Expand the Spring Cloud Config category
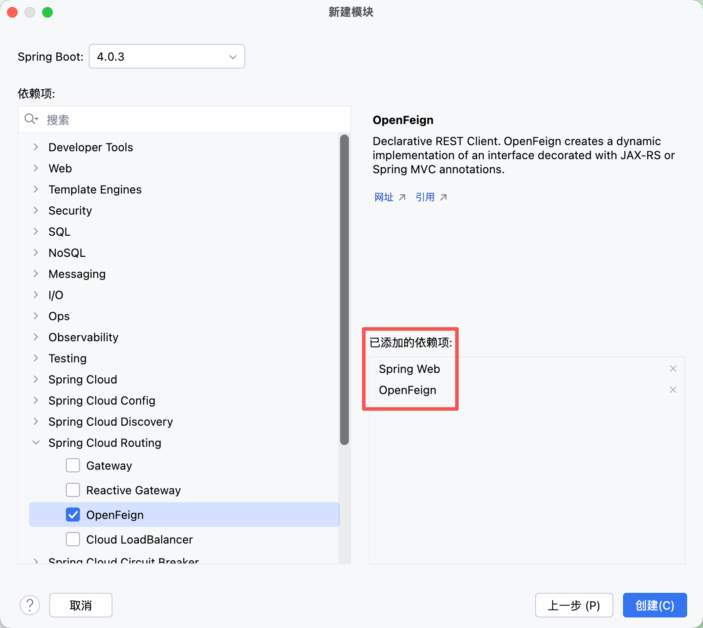 pyautogui.click(x=36, y=400)
